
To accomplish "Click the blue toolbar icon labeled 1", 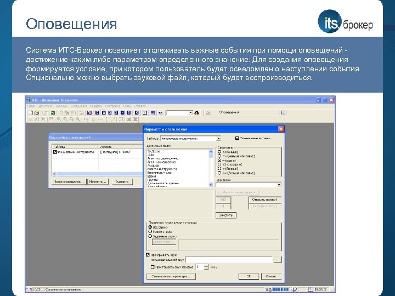I will 104,113.
